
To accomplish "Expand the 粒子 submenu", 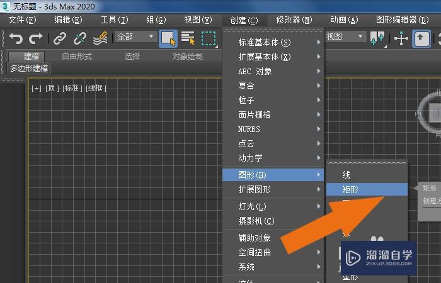I will click(273, 100).
